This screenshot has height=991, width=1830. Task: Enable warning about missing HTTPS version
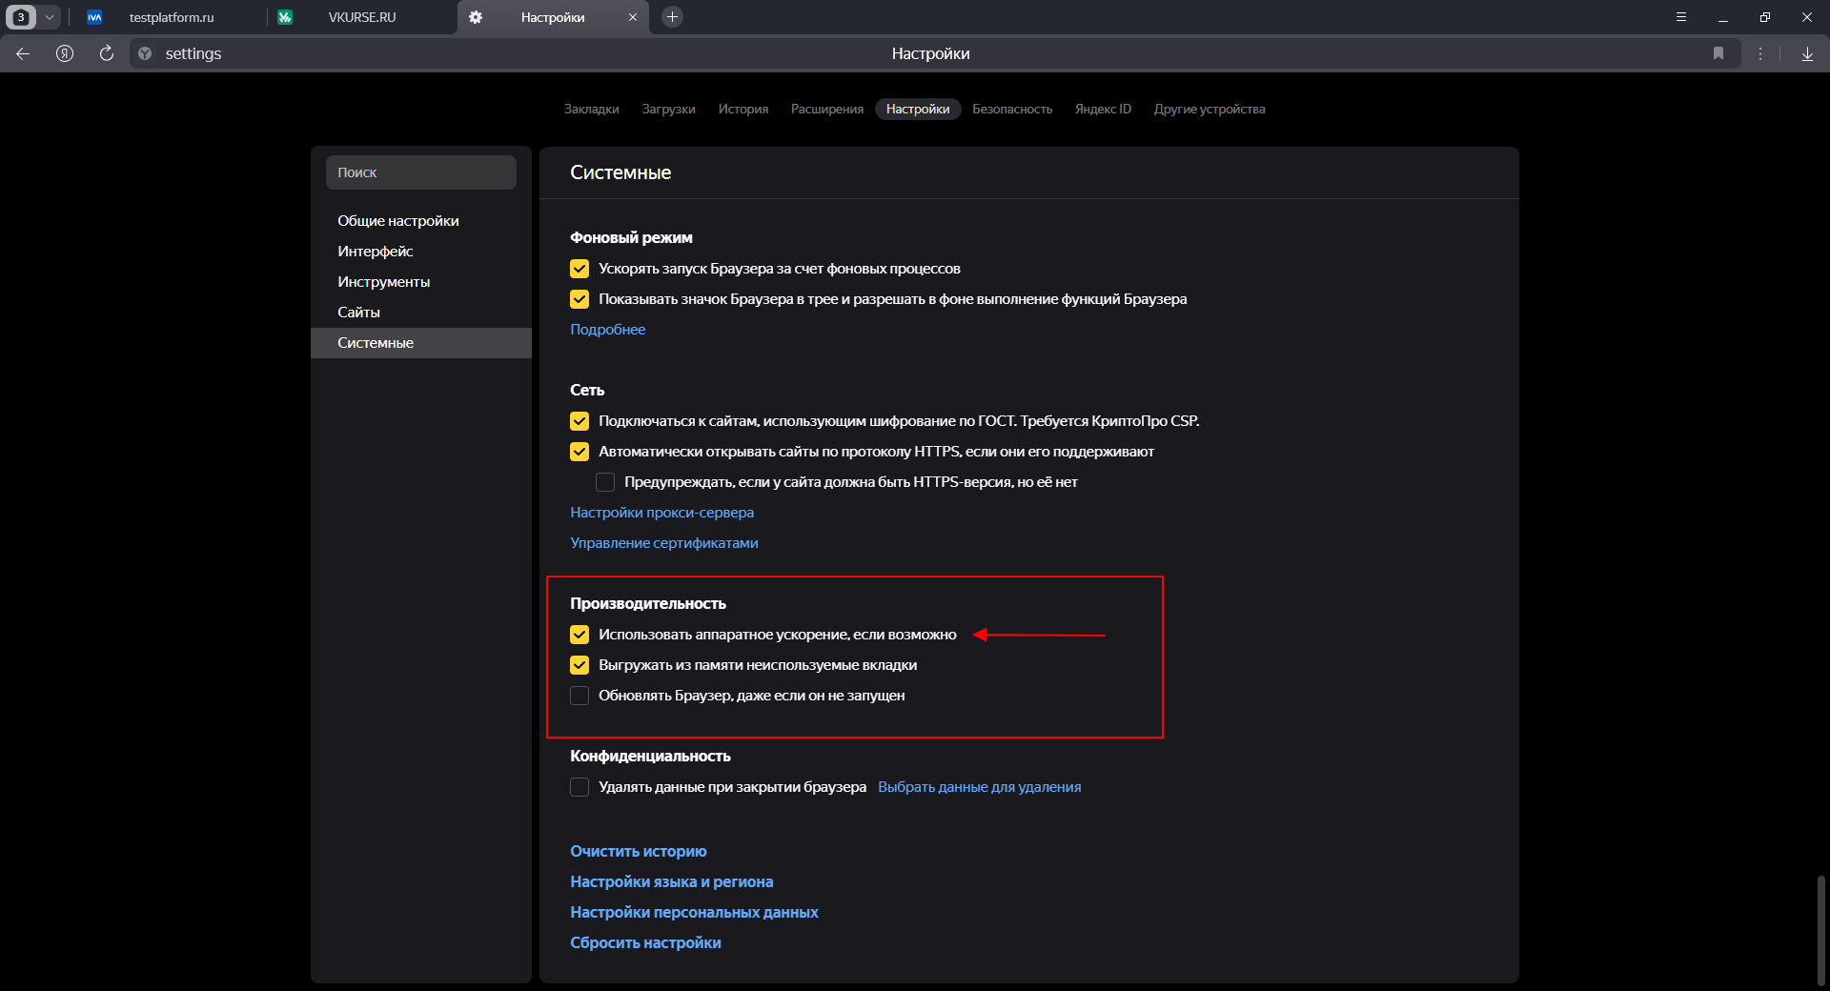coord(605,482)
